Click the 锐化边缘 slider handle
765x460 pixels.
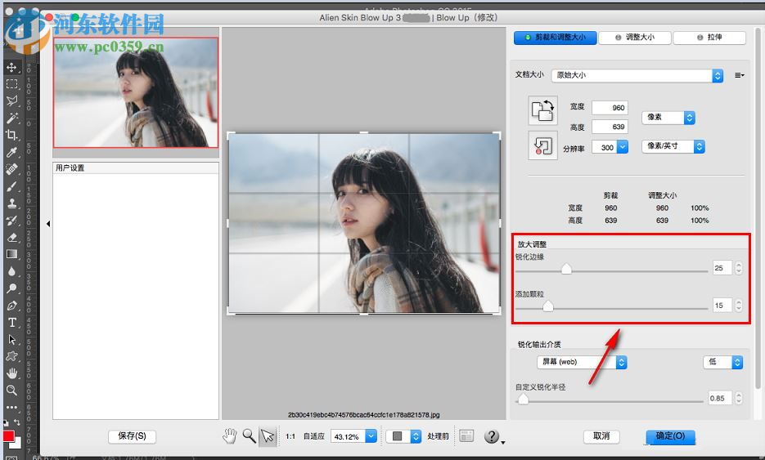(x=566, y=269)
